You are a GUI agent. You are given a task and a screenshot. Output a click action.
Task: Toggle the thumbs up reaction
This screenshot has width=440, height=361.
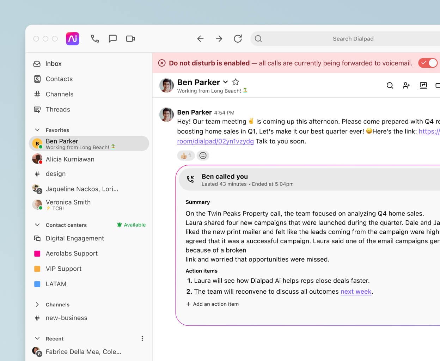pos(185,155)
